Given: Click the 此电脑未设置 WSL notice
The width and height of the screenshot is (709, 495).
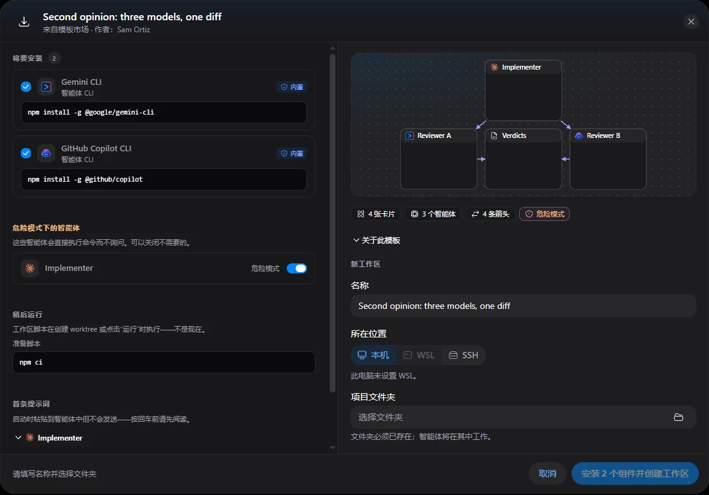Looking at the screenshot, I should [x=384, y=375].
